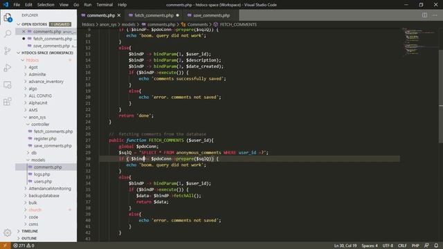443x249 pixels.
Task: Open the Run menu
Action: pos(88,5)
